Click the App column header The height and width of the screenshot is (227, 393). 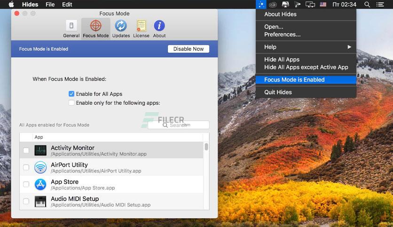pyautogui.click(x=39, y=137)
